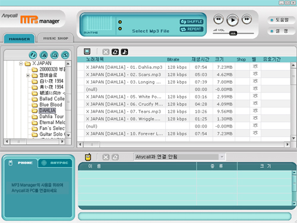
Task: Click the refresh icon in phone toolbar
Action: pyautogui.click(x=115, y=157)
